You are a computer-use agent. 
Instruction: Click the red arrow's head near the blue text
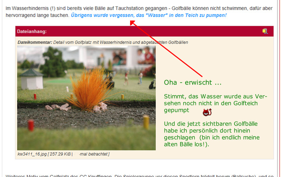132,23
